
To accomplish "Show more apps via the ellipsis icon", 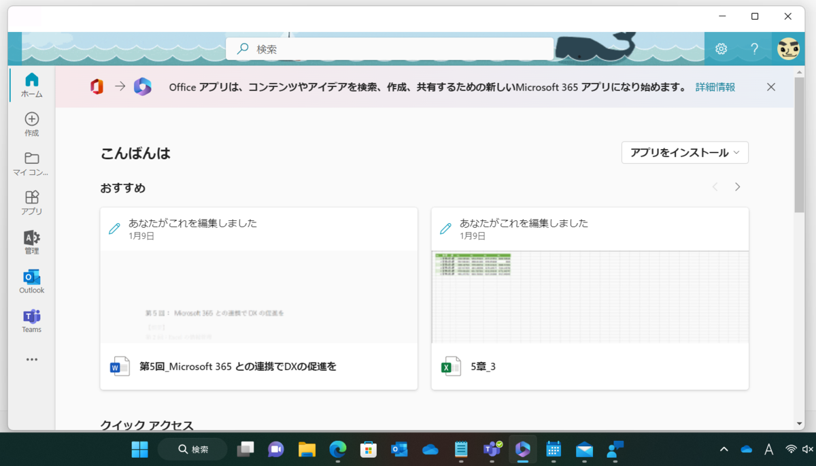I will (31, 359).
